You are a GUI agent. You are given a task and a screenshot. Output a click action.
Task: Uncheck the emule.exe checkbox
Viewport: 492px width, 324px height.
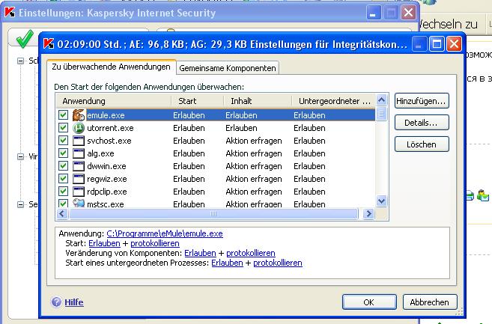click(x=64, y=115)
